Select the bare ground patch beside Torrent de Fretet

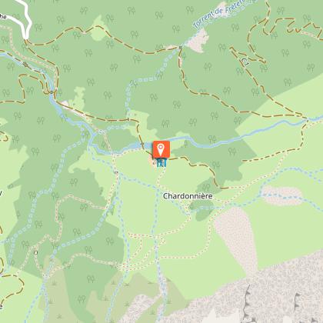coord(198,41)
